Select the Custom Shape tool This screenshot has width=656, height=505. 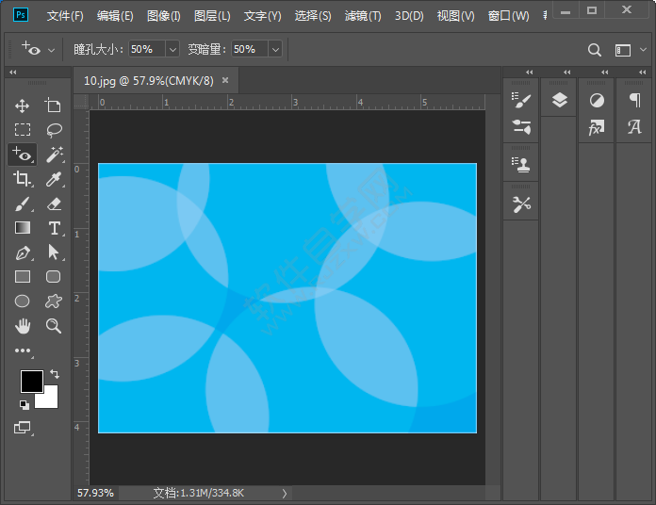54,301
